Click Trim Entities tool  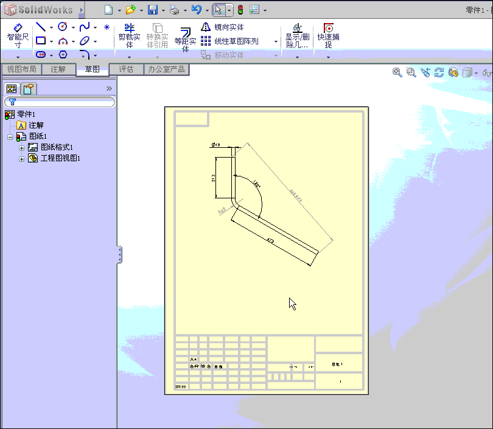tap(129, 36)
